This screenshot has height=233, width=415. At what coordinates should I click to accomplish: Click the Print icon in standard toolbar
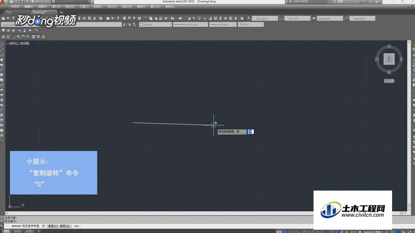pyautogui.click(x=124, y=18)
